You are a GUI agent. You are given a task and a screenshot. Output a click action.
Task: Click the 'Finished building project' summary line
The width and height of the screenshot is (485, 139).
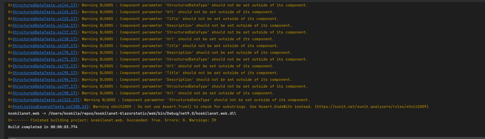[x=112, y=120]
